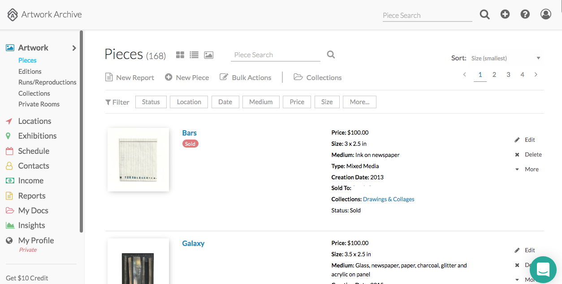
Task: Click the New Piece button
Action: coord(187,77)
